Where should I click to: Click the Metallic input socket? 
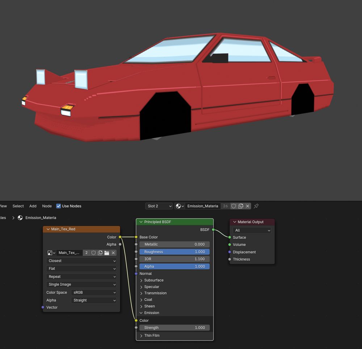pos(136,245)
